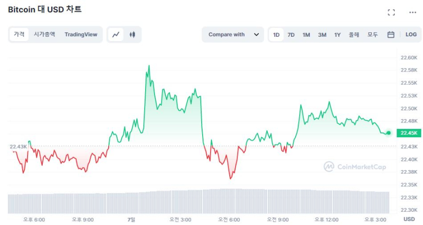423x225 pixels.
Task: Click the CoinMarketCap watermark logo
Action: coord(355,167)
